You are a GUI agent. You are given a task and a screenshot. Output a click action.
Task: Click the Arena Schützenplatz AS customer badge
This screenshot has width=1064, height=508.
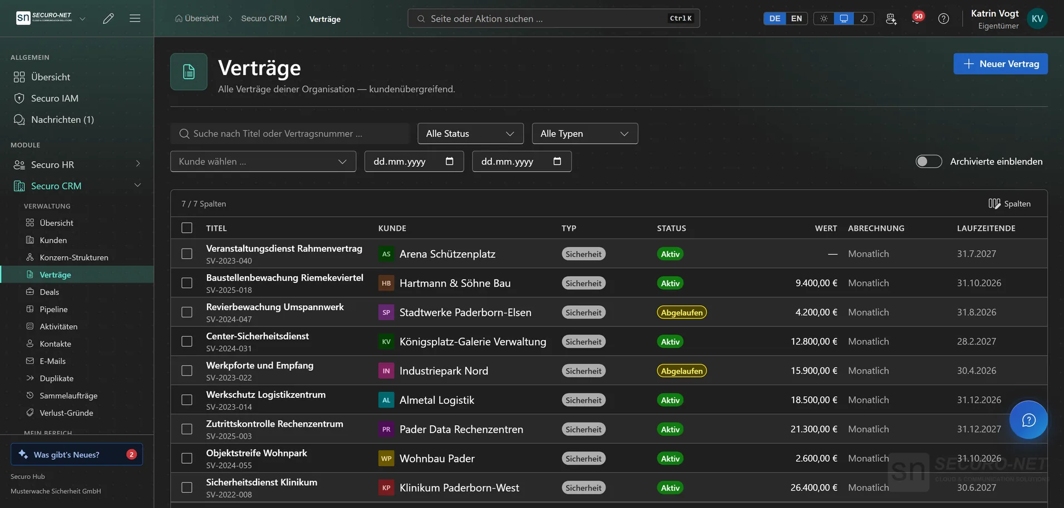[386, 254]
